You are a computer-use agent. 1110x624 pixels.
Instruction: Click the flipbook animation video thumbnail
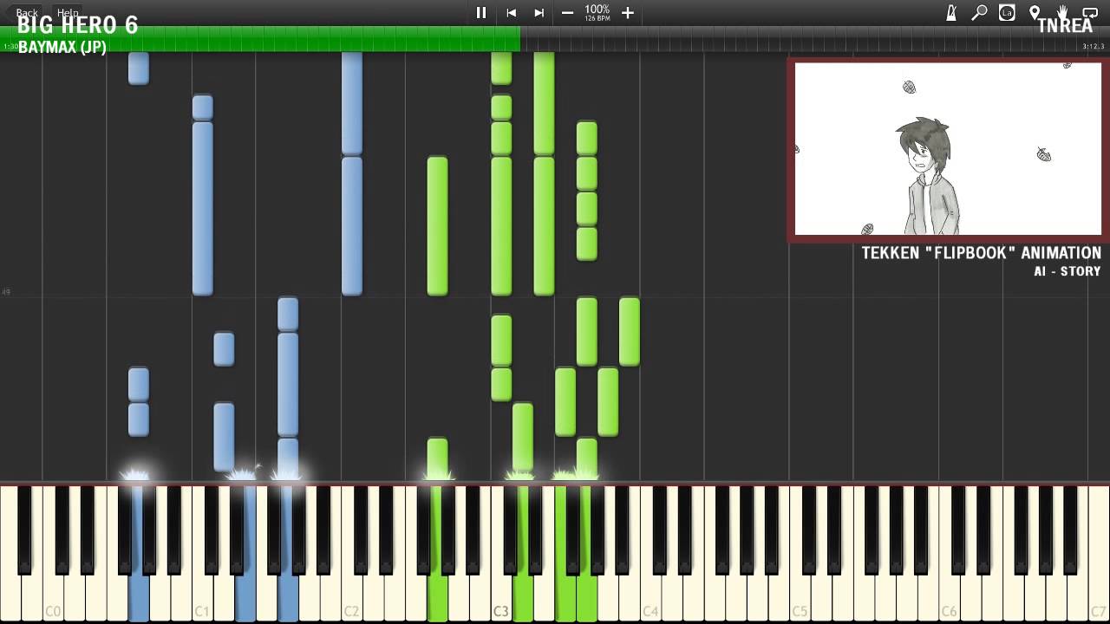click(948, 149)
